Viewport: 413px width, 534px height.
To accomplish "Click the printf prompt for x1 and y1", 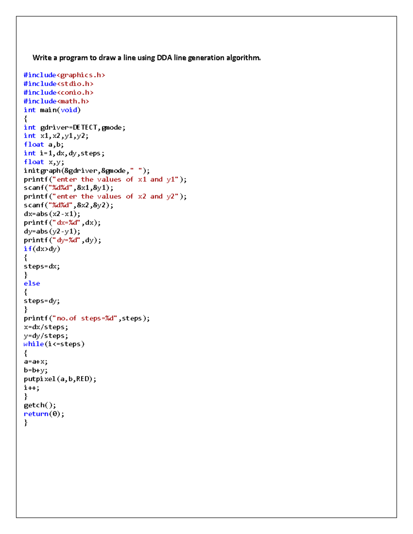I will pyautogui.click(x=105, y=179).
